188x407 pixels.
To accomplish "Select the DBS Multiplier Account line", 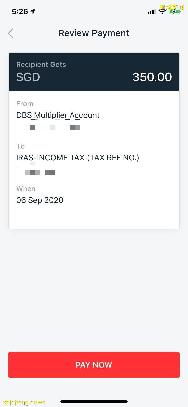I will pos(58,115).
